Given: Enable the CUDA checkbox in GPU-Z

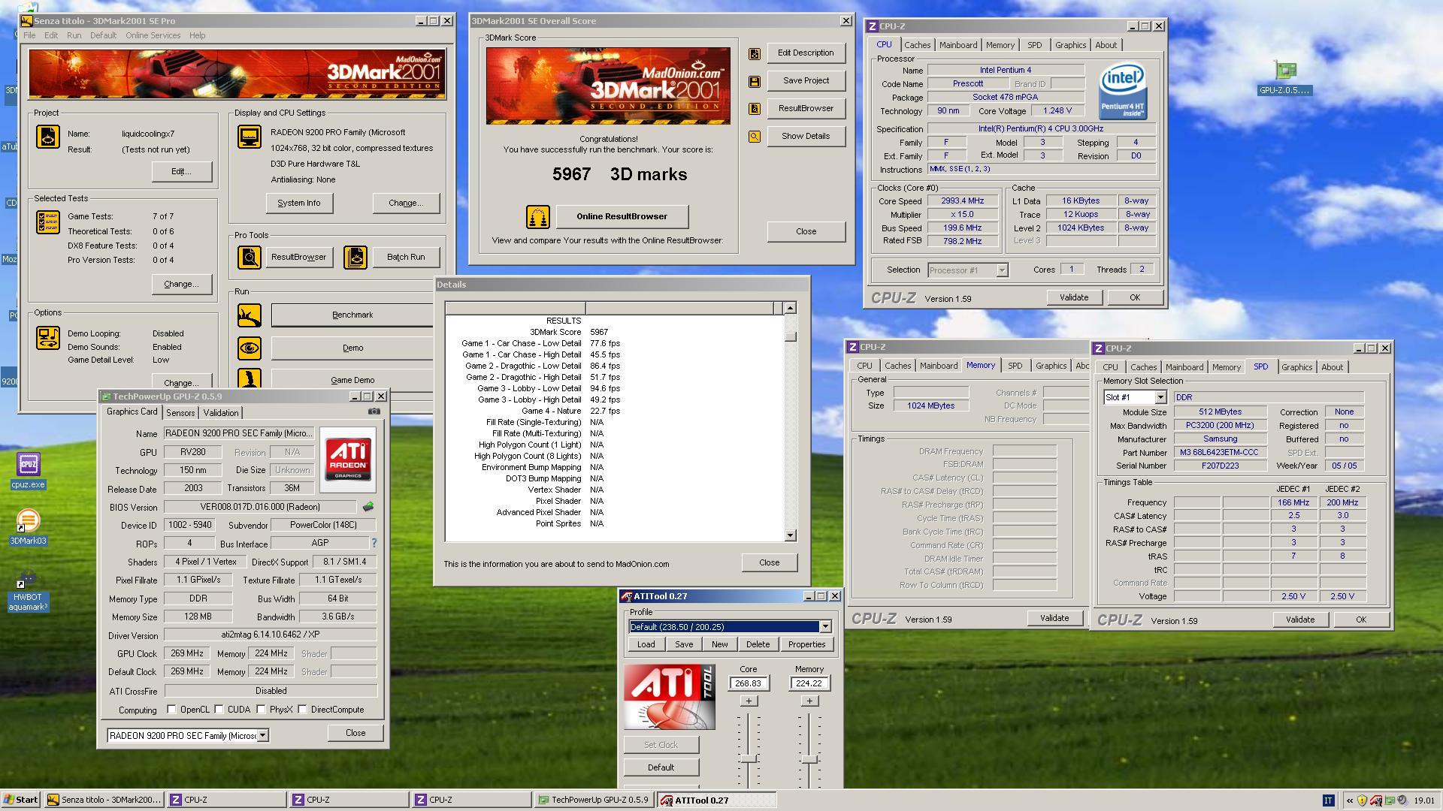Looking at the screenshot, I should click(219, 710).
